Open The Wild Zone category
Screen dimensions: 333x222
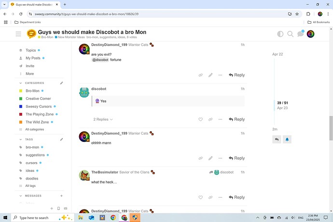[x=37, y=122]
